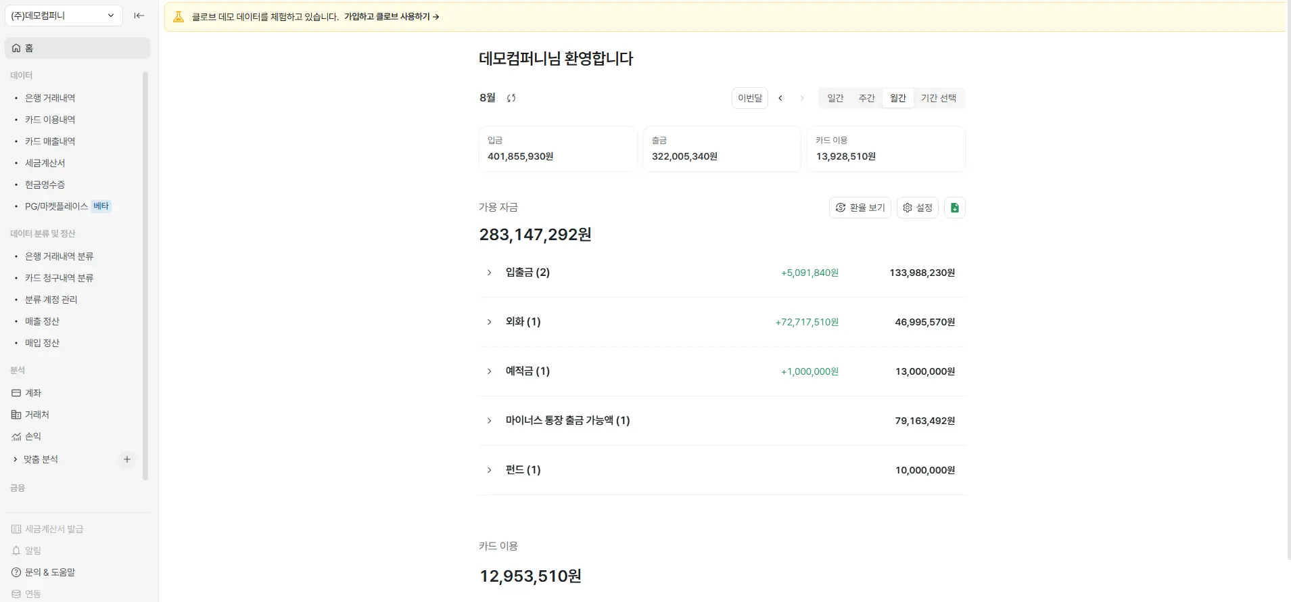Select the 기간 선택 period option
1291x602 pixels.
[x=938, y=98]
